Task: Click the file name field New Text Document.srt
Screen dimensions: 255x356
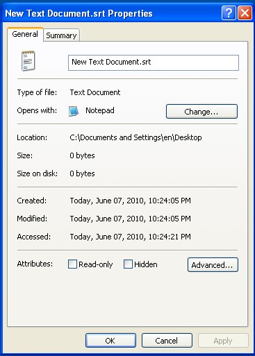Action: coord(154,62)
